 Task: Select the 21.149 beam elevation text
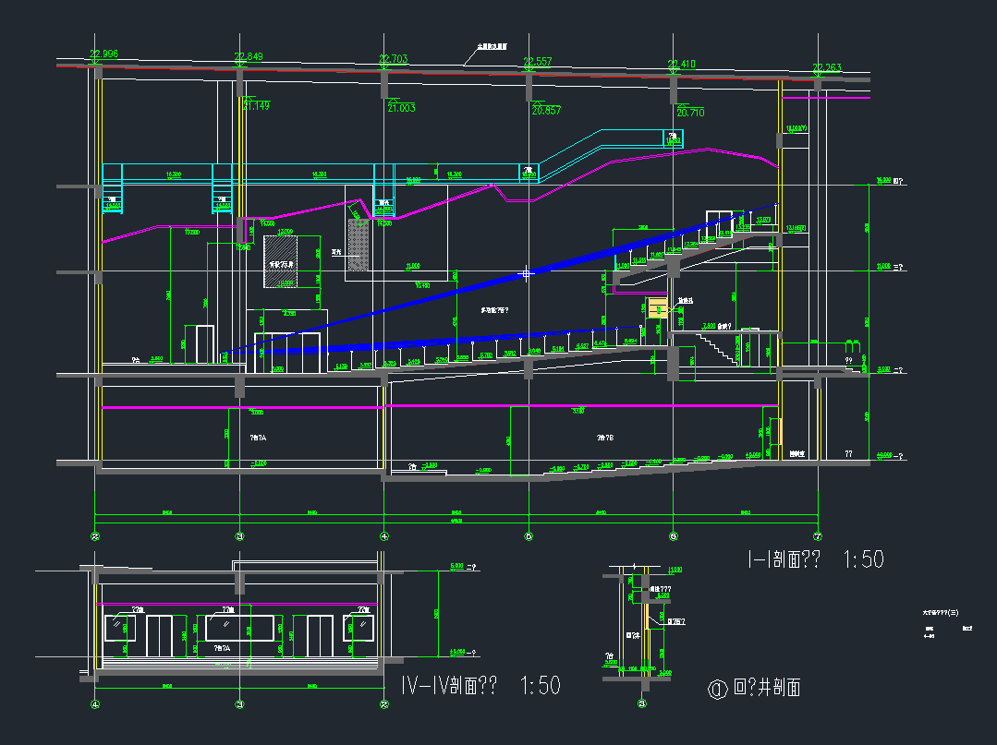point(256,106)
